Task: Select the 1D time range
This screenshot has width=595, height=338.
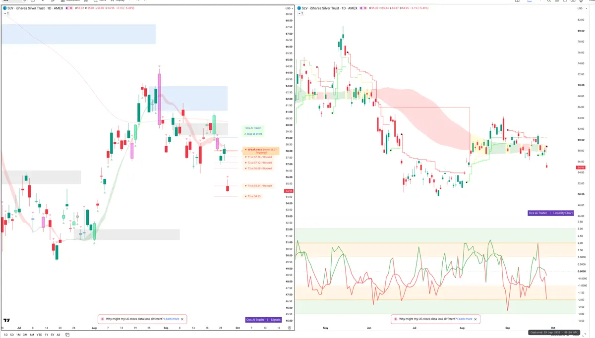Action: (5, 335)
